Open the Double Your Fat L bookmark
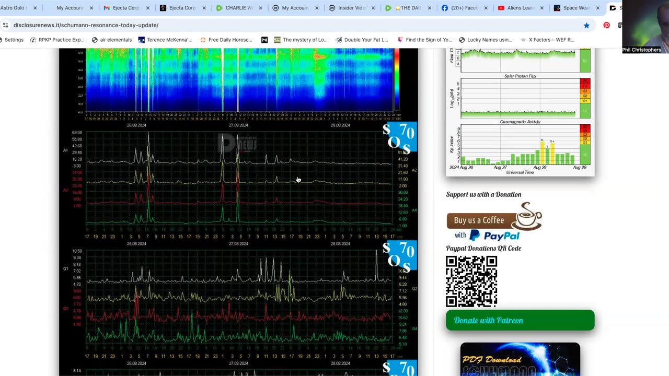669x376 pixels. click(x=362, y=40)
